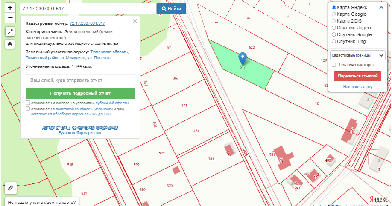Screen dimensions: 392x206
Task: Click the building labeled 545
Action: click(x=283, y=157)
